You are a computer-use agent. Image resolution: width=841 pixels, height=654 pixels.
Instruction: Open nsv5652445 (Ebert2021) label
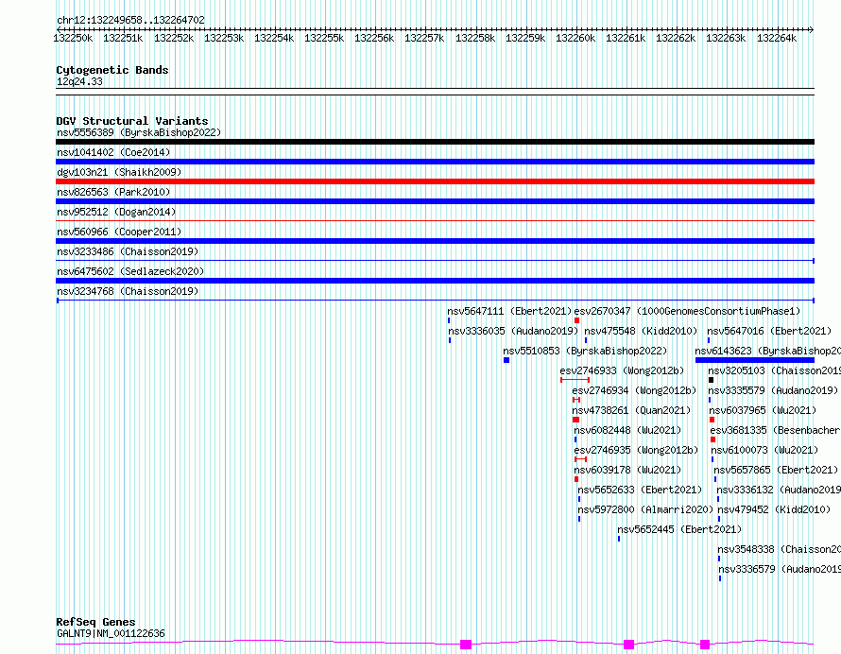[x=679, y=529]
